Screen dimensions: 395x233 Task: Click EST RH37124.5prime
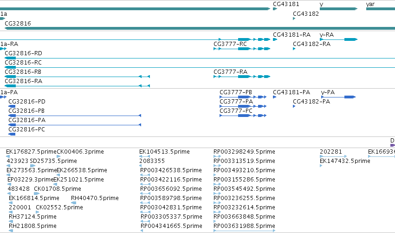tap(32, 217)
